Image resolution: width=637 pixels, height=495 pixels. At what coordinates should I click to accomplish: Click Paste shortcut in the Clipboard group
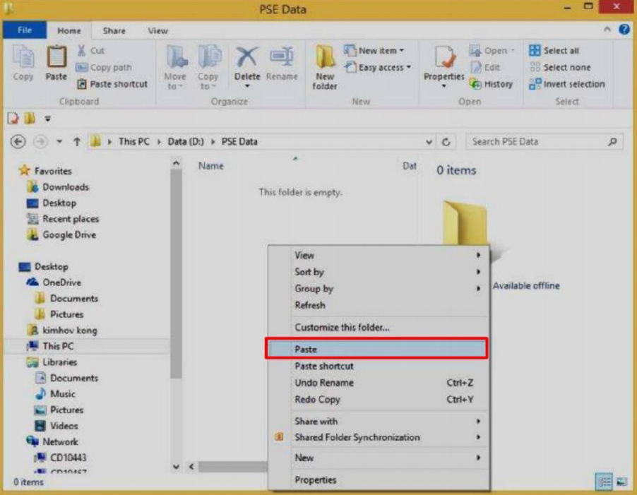pyautogui.click(x=112, y=84)
